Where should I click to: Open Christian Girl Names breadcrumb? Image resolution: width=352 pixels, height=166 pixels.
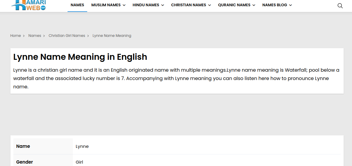point(67,36)
